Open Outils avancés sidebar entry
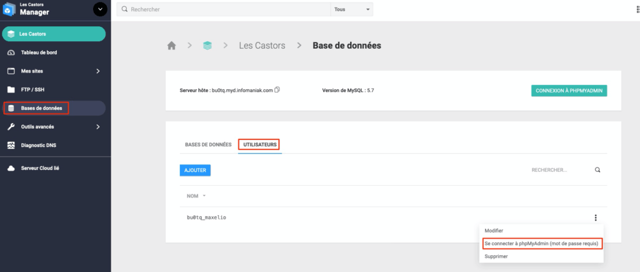Viewport: 640px width, 272px height. 37,126
